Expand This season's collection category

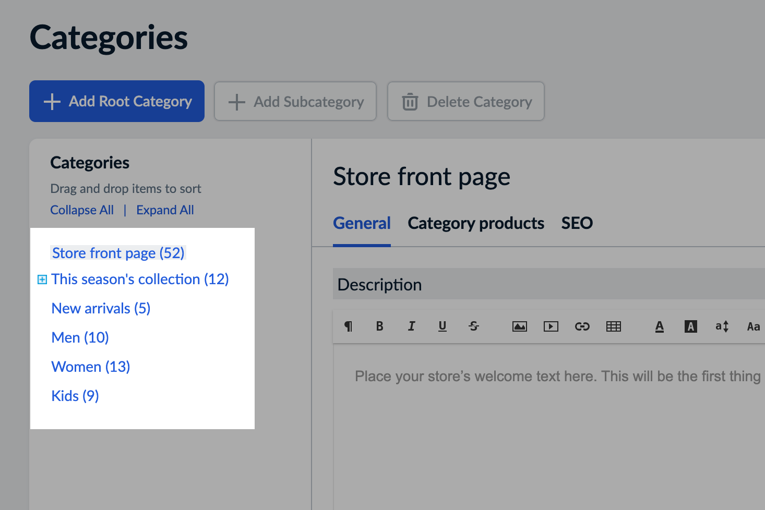pos(42,279)
